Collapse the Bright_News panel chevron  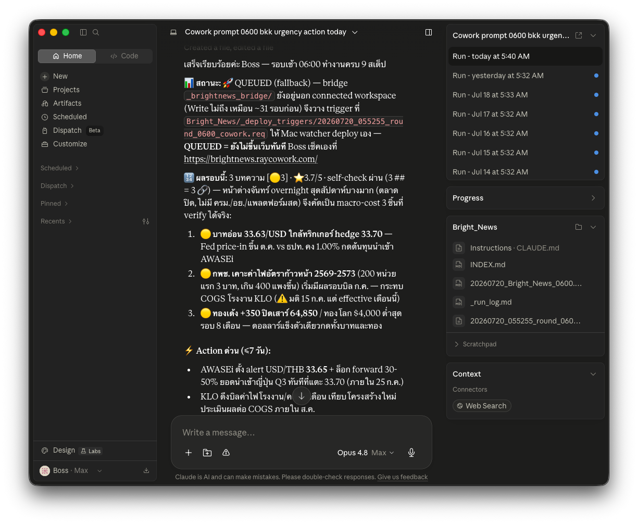pyautogui.click(x=593, y=227)
